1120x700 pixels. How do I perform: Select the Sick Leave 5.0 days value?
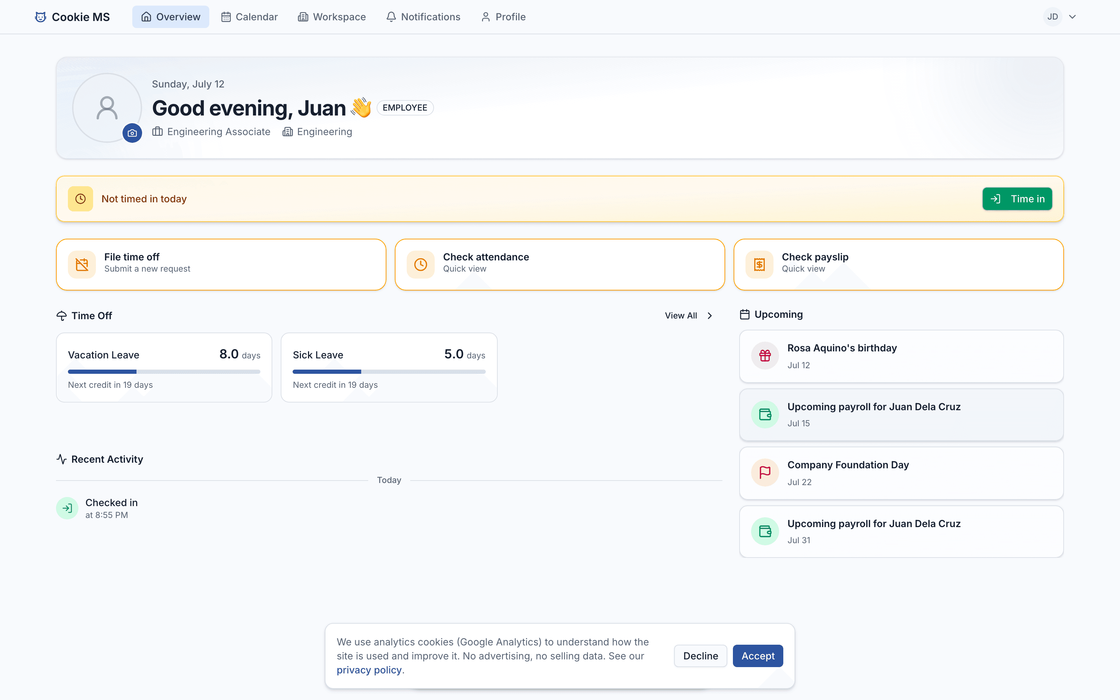(x=465, y=355)
